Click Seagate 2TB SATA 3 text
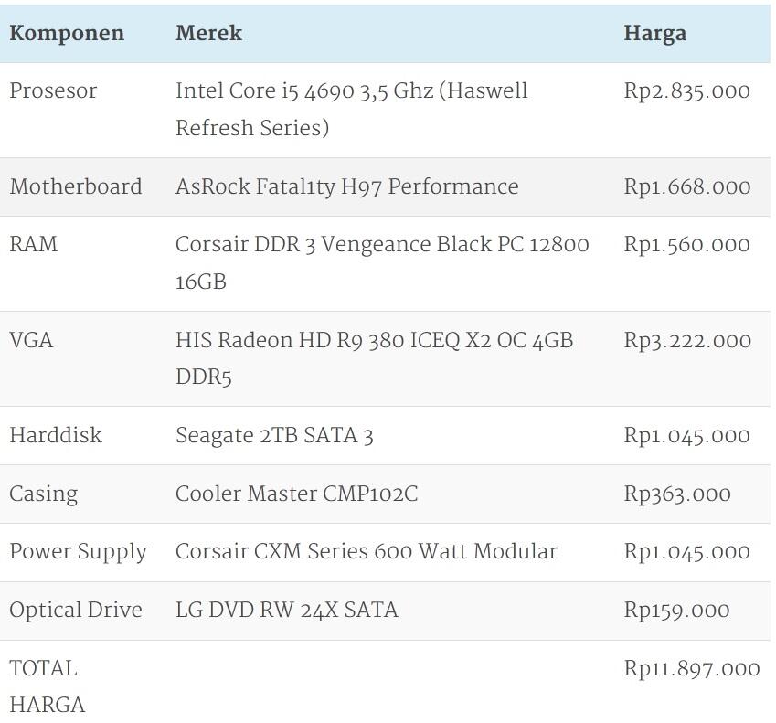Viewport: 776px width, 723px height. [x=274, y=436]
